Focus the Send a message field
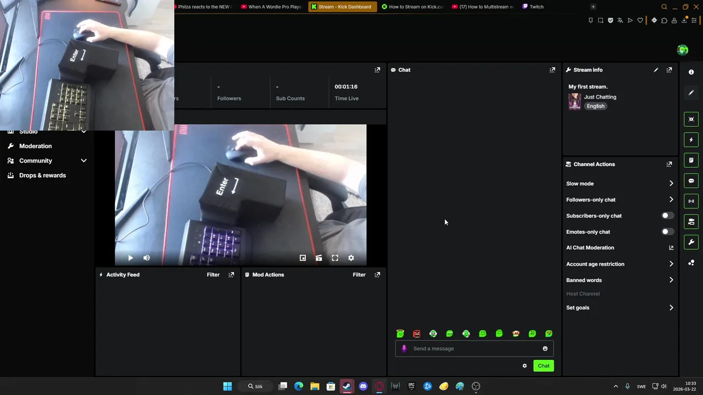Image resolution: width=703 pixels, height=395 pixels. click(x=475, y=348)
